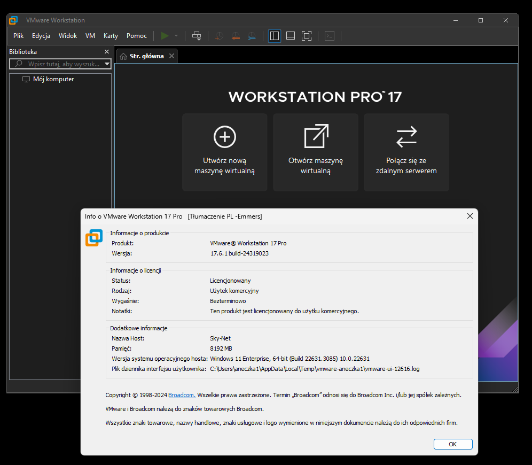Click the Broadcom. hyperlink

(x=182, y=395)
